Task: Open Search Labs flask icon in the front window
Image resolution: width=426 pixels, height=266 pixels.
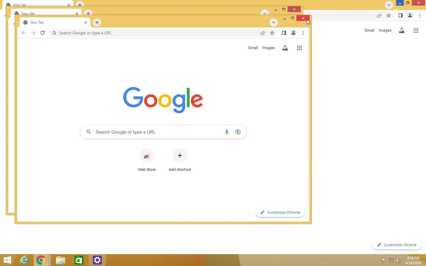Action: pos(285,48)
